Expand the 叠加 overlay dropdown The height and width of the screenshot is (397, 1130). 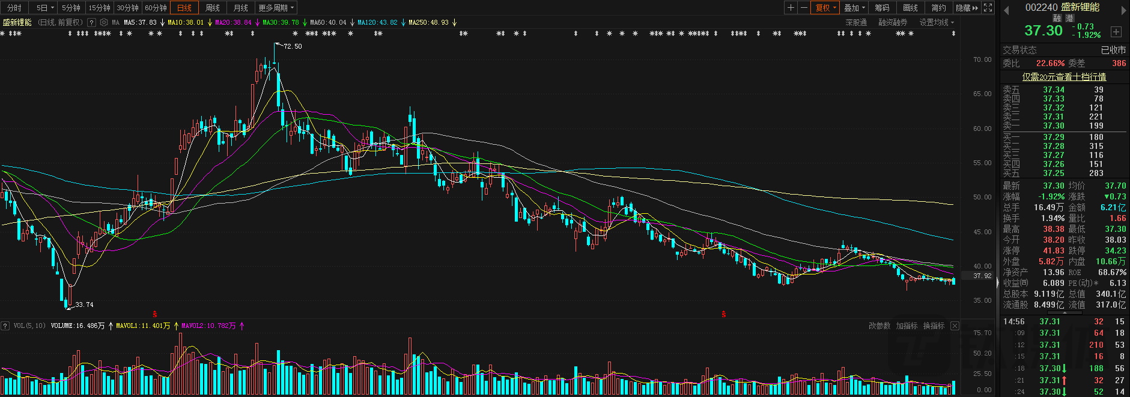tap(854, 8)
